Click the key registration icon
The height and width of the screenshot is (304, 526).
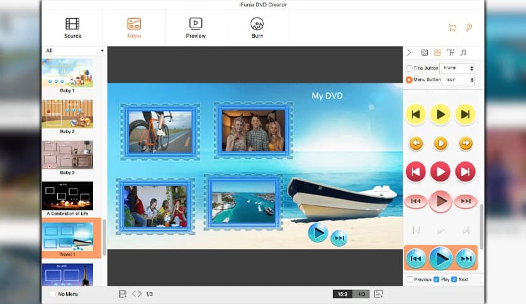[469, 28]
